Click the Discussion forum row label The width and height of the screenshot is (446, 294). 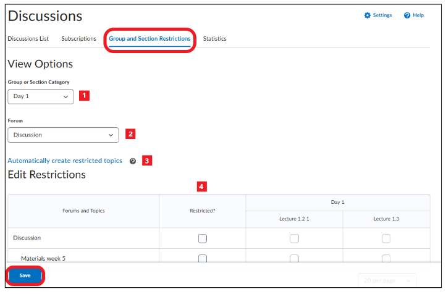27,238
